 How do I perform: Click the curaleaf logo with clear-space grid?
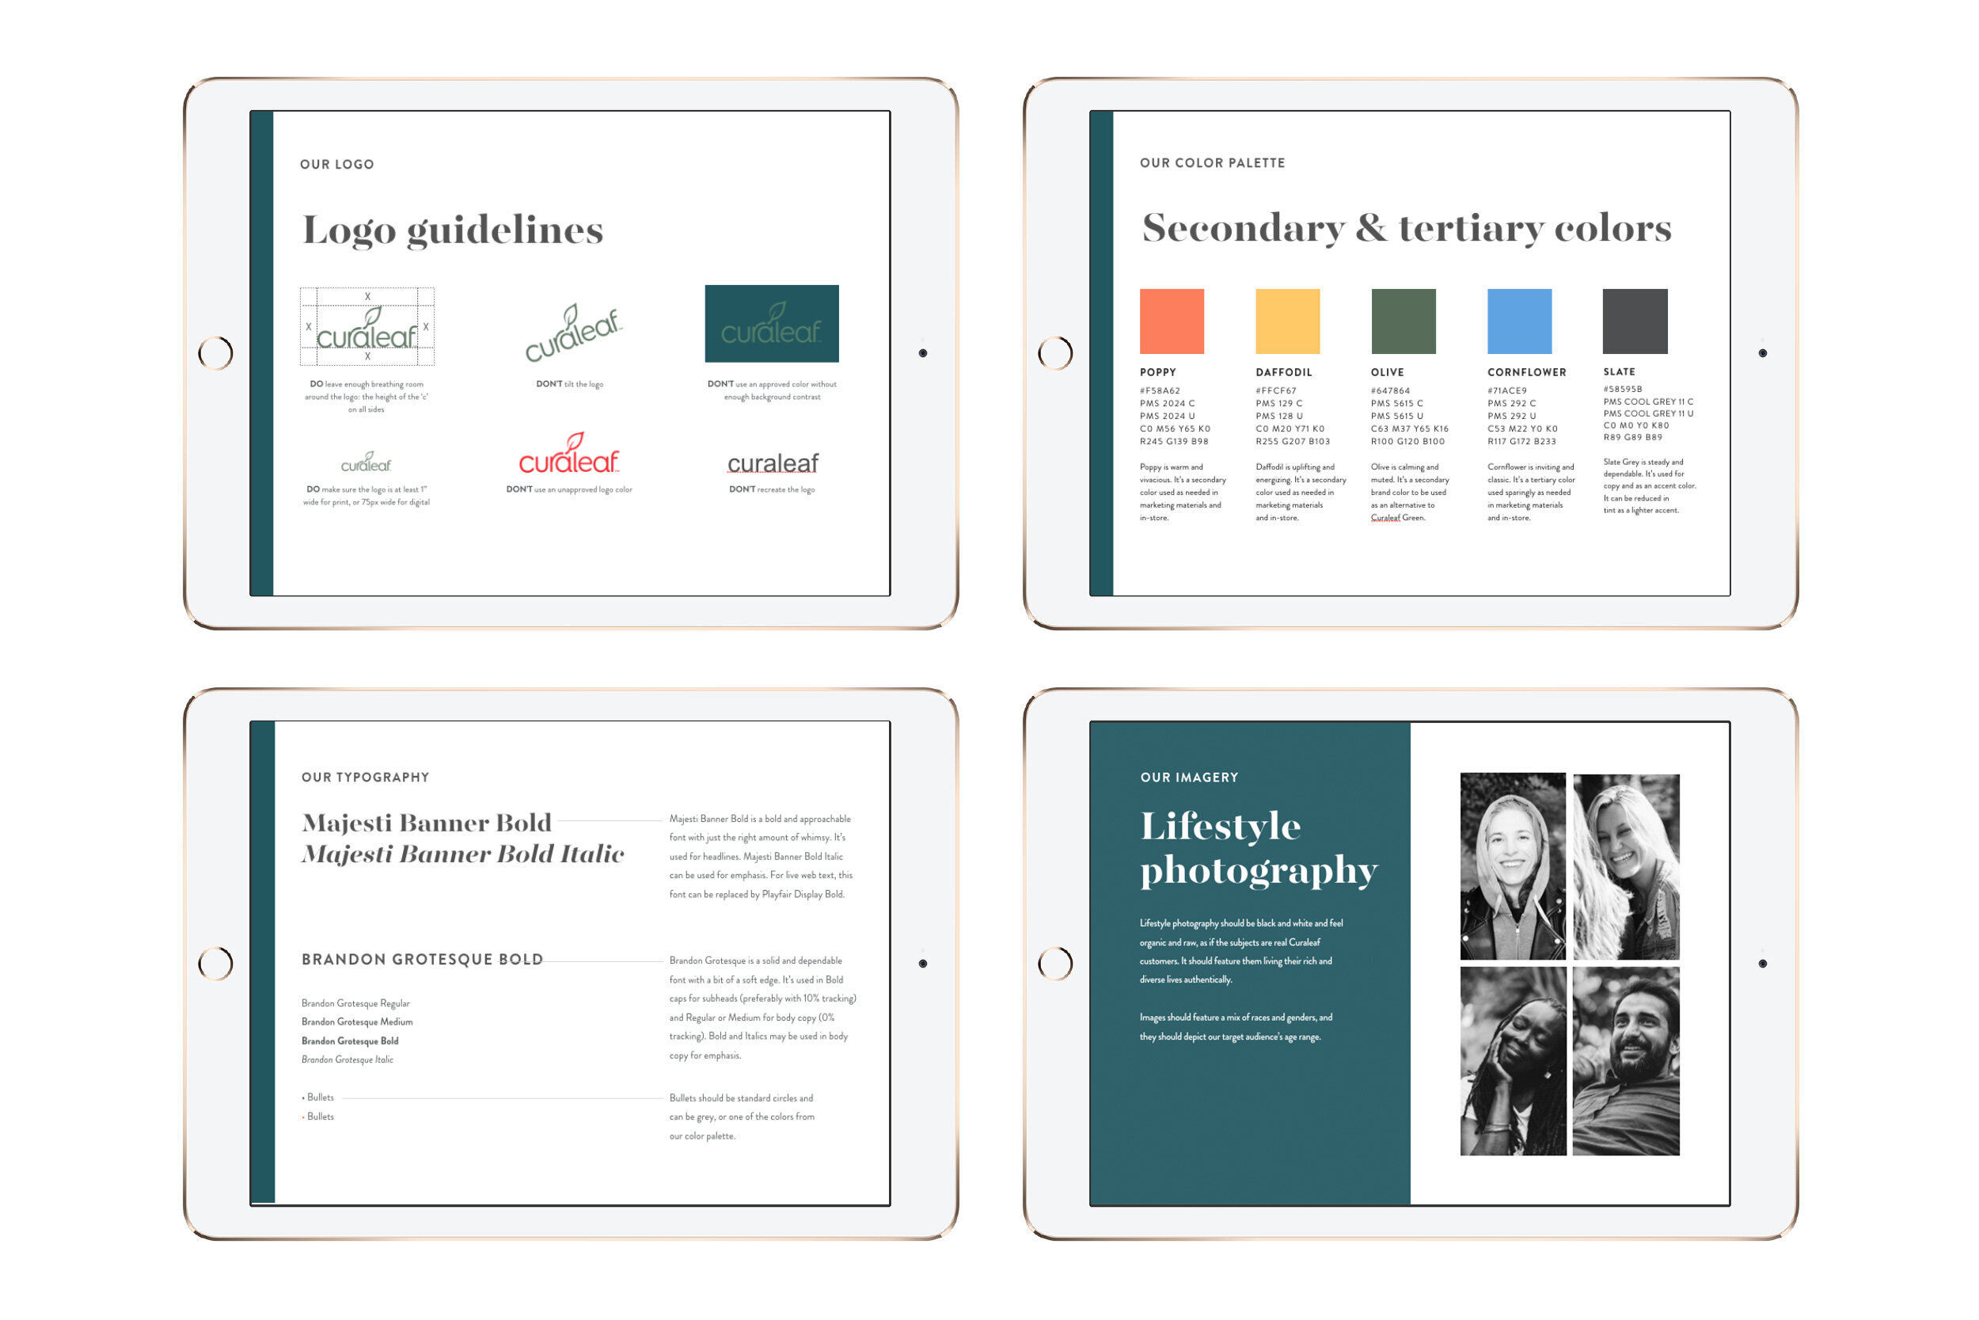pyautogui.click(x=367, y=326)
